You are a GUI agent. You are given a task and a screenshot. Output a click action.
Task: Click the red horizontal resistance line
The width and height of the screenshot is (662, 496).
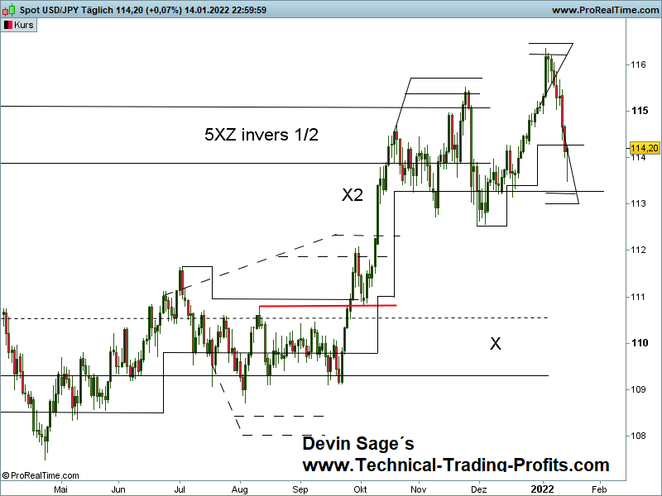(328, 305)
